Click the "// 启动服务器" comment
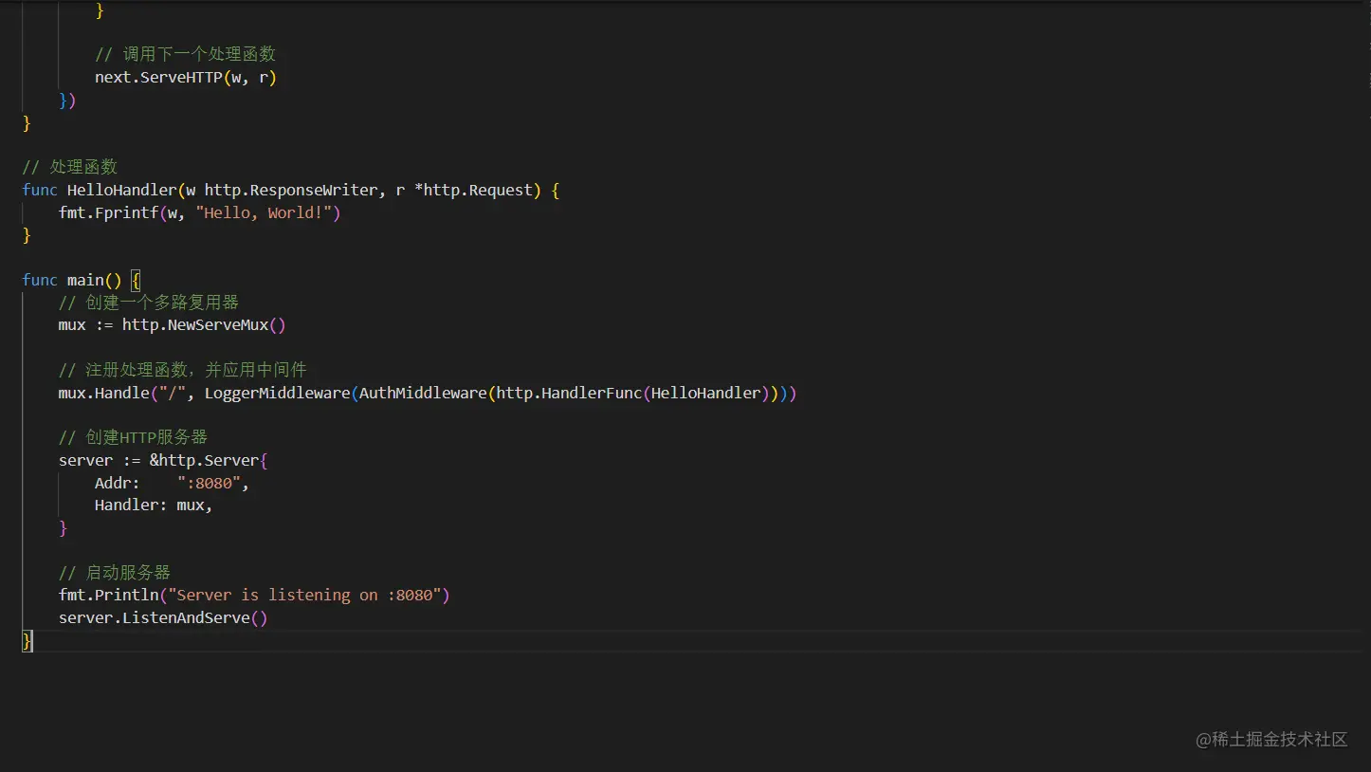Viewport: 1371px width, 772px height. 115,573
